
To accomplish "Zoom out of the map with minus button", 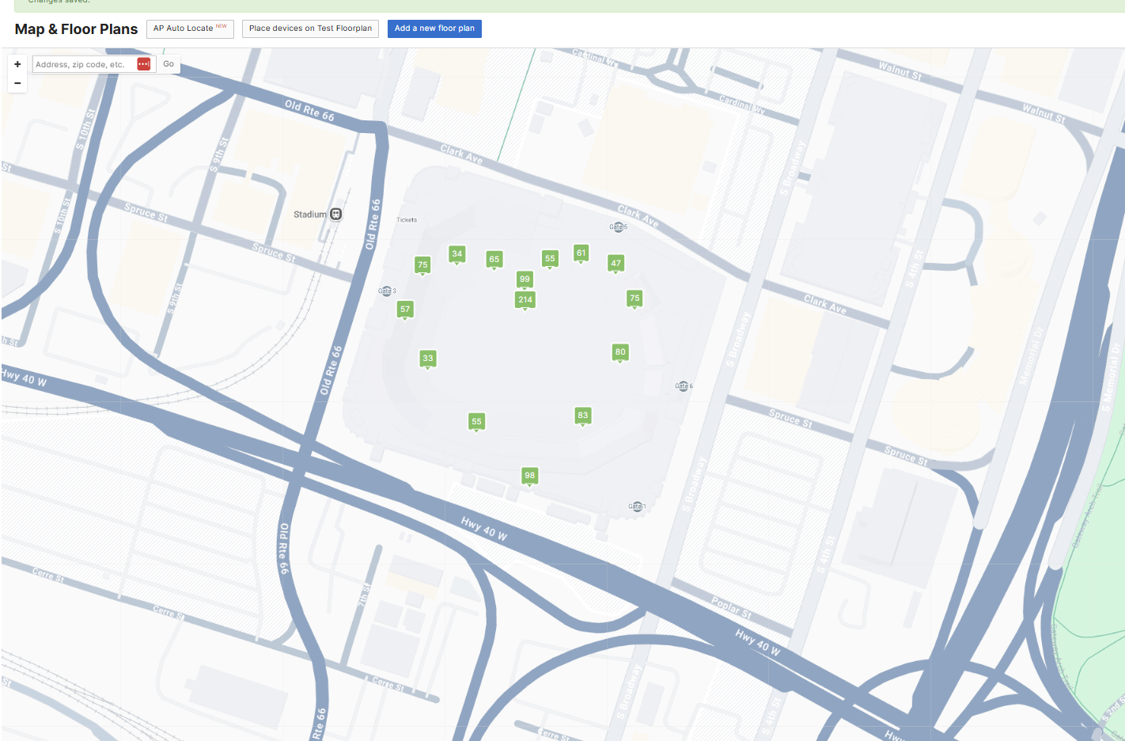I will pos(17,83).
